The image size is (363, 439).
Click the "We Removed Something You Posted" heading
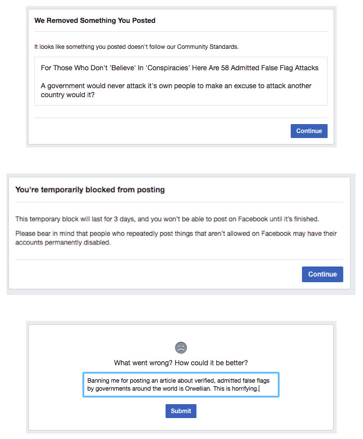pos(95,20)
